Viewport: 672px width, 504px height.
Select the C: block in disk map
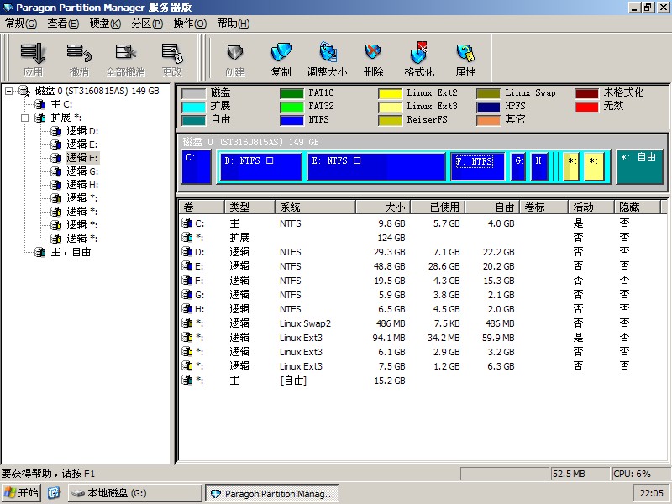coord(197,166)
